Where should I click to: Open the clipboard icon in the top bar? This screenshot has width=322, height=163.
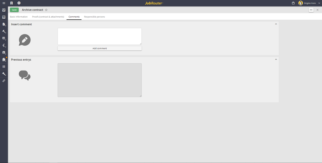[293, 3]
